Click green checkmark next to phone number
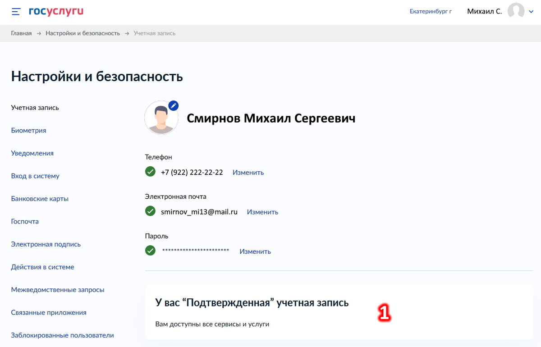The image size is (541, 347). tap(150, 172)
